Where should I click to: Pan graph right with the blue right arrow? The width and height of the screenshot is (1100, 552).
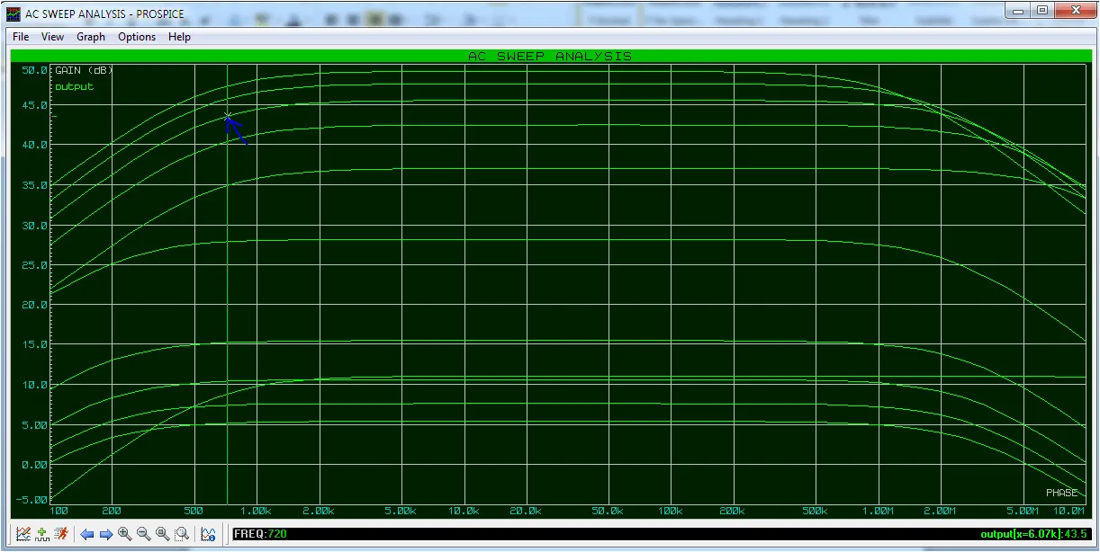pyautogui.click(x=105, y=534)
